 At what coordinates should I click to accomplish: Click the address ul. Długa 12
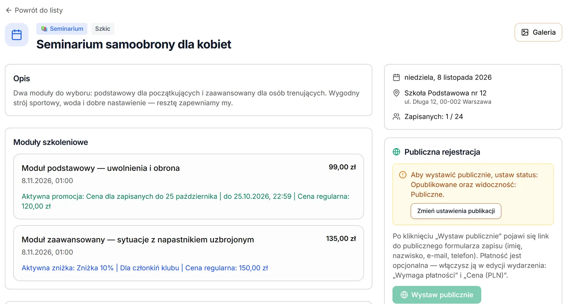tap(448, 102)
